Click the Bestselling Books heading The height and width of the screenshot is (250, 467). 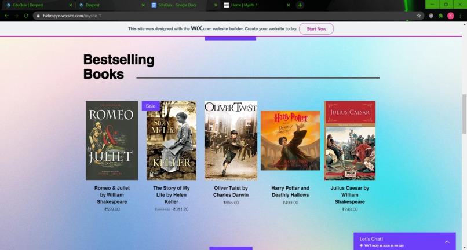(x=119, y=67)
